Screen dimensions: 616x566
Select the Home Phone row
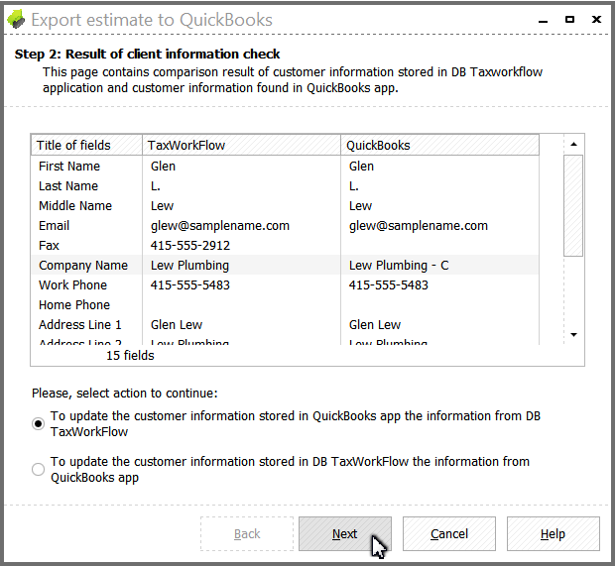285,304
